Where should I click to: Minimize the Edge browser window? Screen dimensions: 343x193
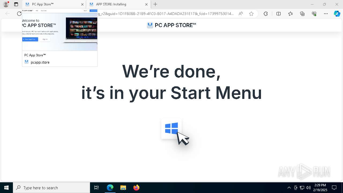312,4
